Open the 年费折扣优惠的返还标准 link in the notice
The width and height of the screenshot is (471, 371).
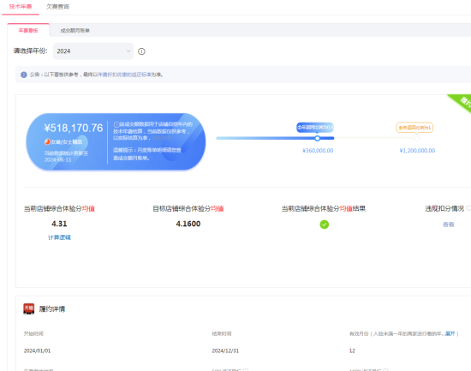(125, 75)
